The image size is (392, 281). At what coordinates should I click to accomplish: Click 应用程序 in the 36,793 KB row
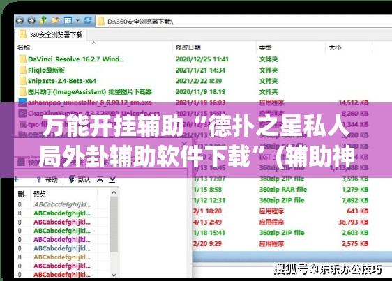click(x=271, y=222)
